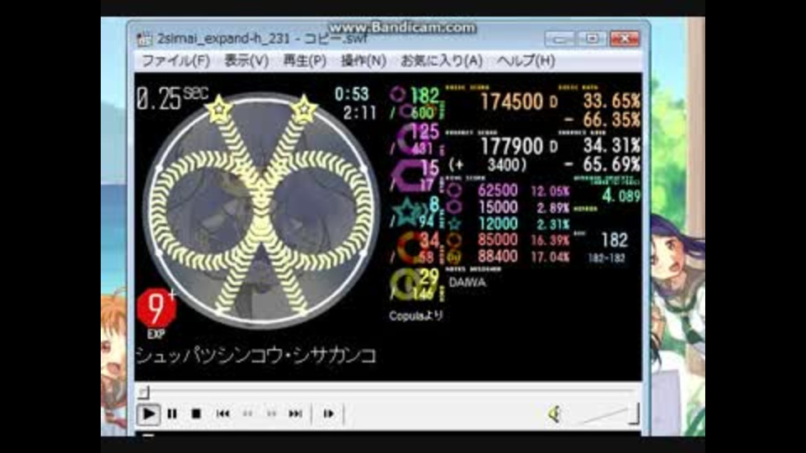Stop the playback
This screenshot has height=453, width=806.
[x=196, y=414]
